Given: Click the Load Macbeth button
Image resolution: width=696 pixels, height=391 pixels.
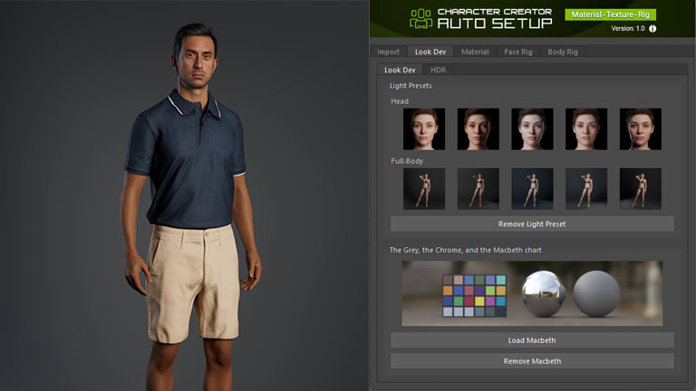Looking at the screenshot, I should pyautogui.click(x=532, y=340).
